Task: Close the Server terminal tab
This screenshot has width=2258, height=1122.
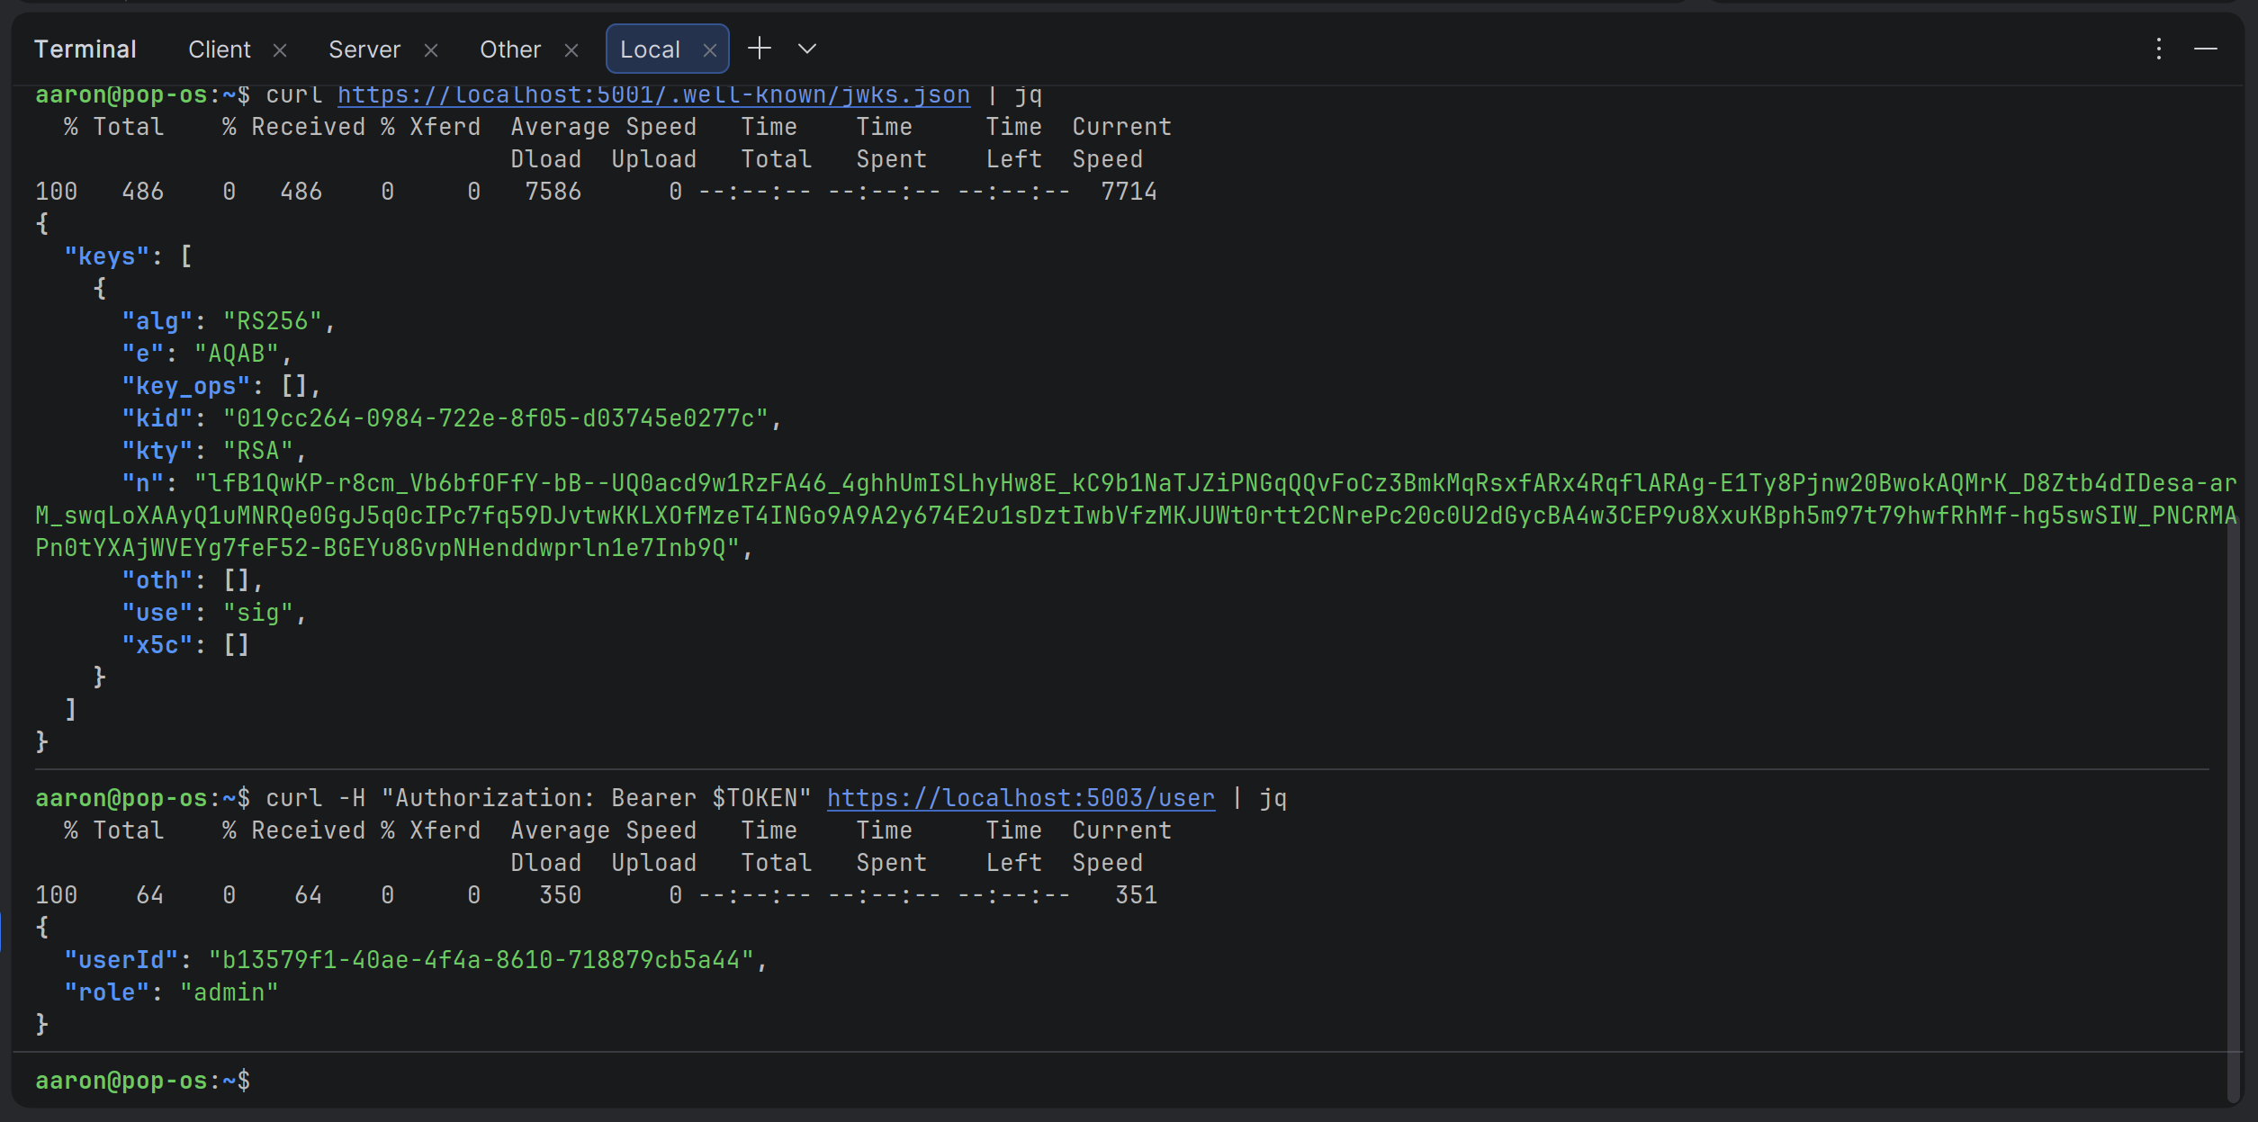Action: (431, 50)
